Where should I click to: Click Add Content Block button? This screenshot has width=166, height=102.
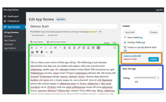pyautogui.click(x=56, y=42)
